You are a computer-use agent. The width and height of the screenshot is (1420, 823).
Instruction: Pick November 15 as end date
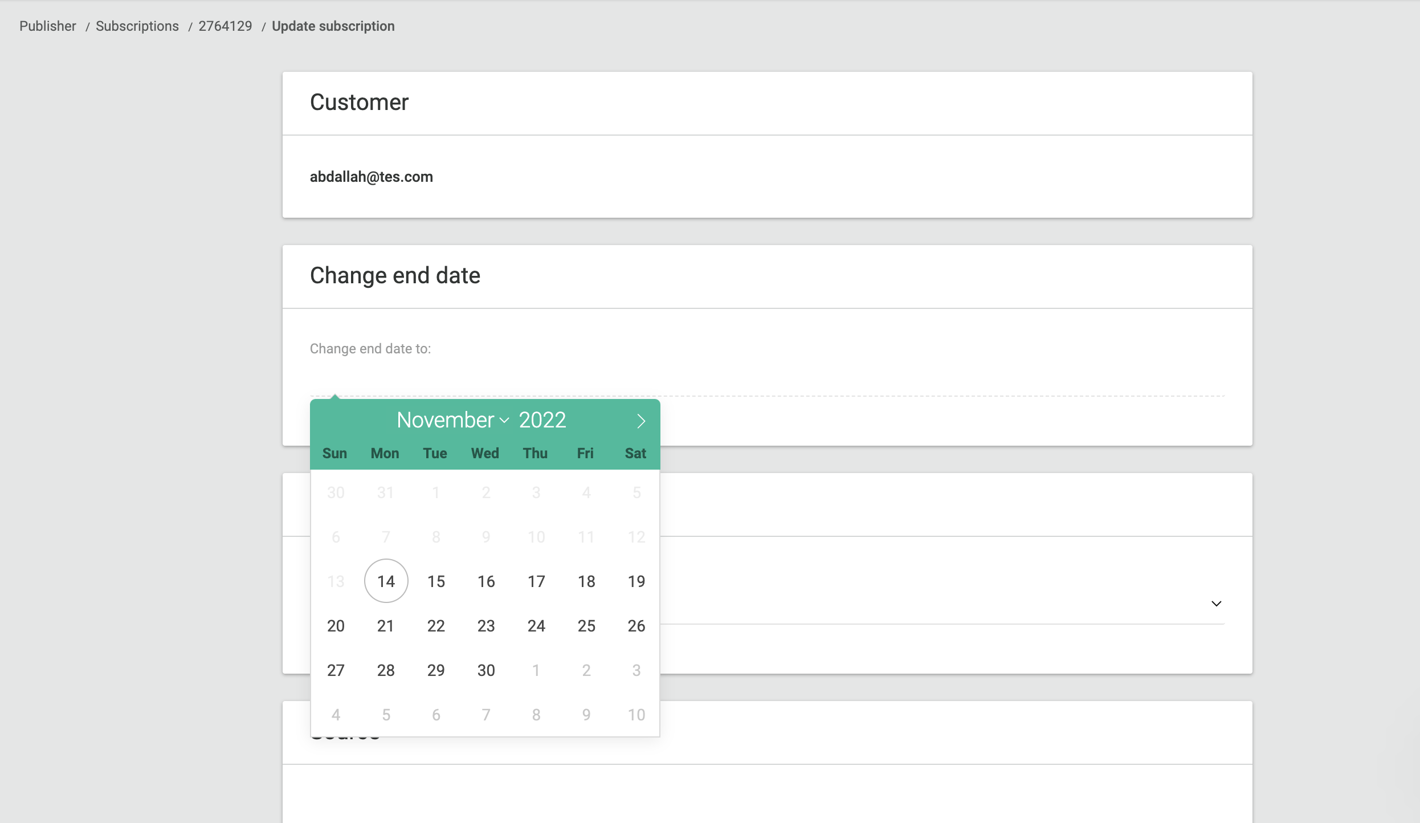436,581
